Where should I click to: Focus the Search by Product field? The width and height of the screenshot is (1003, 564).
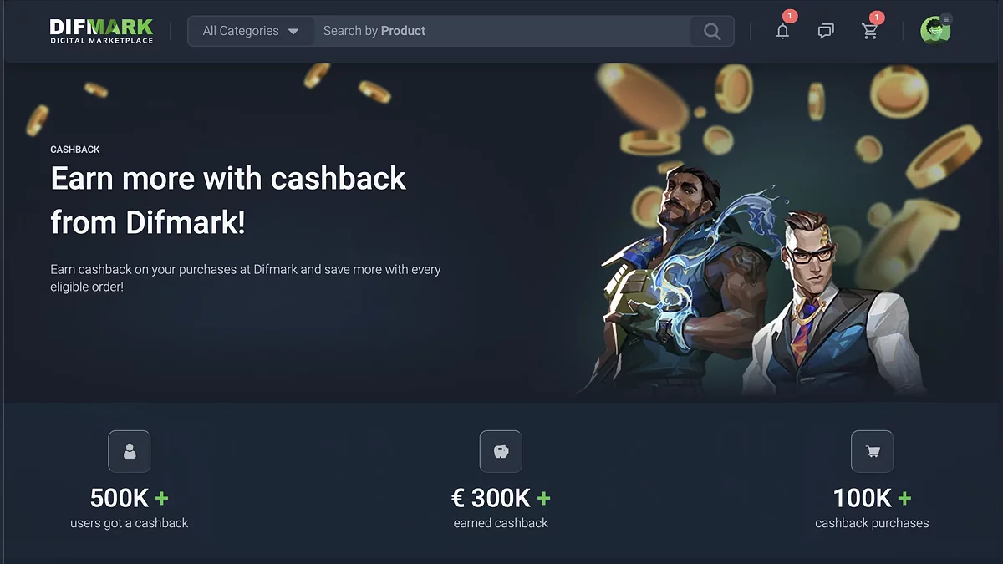[502, 31]
